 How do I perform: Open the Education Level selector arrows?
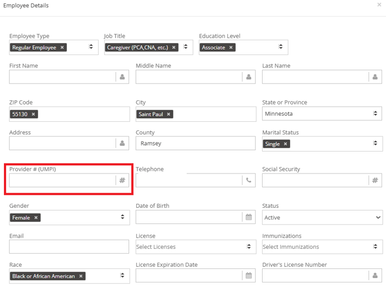281,47
